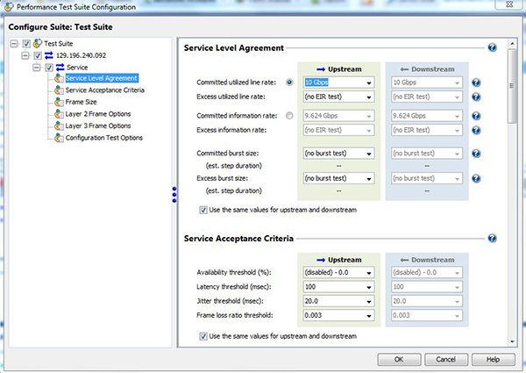Open Layer 3 Frame Options tree item
The image size is (526, 373).
pyautogui.click(x=101, y=126)
